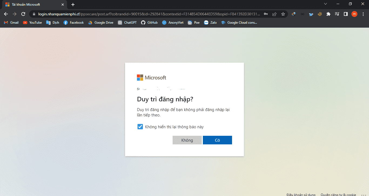Click the padlock site info icon
The image size is (369, 196).
pos(34,14)
